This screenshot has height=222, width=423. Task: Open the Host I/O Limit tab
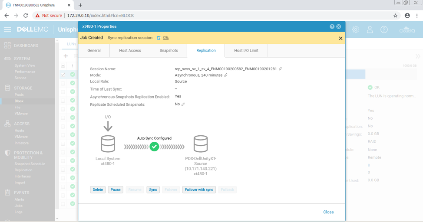tap(246, 51)
